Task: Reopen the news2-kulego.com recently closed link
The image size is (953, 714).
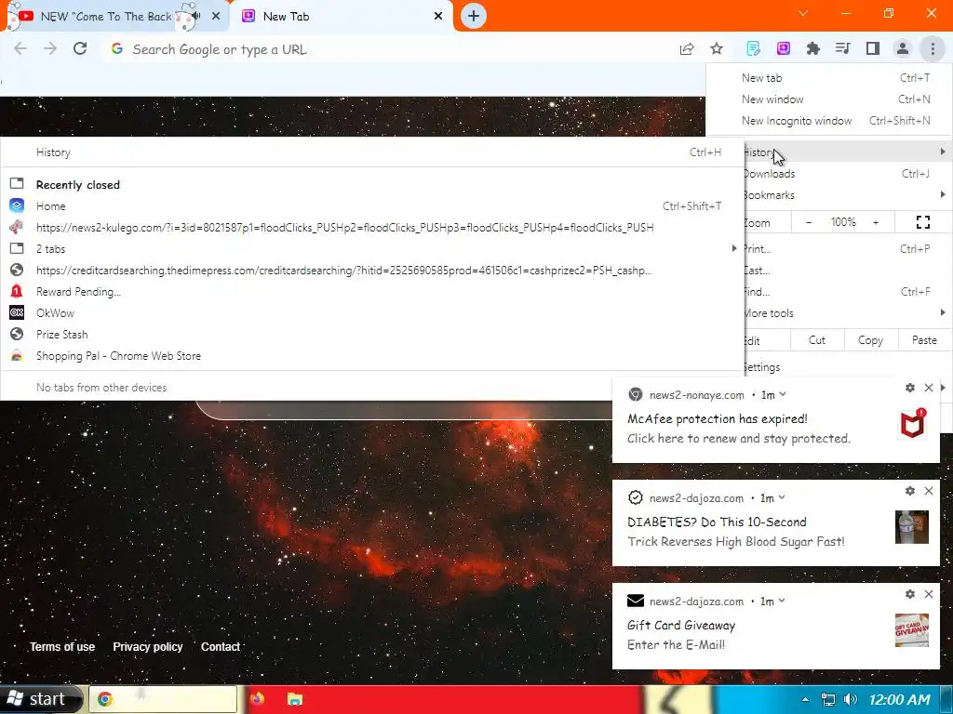Action: click(x=372, y=227)
